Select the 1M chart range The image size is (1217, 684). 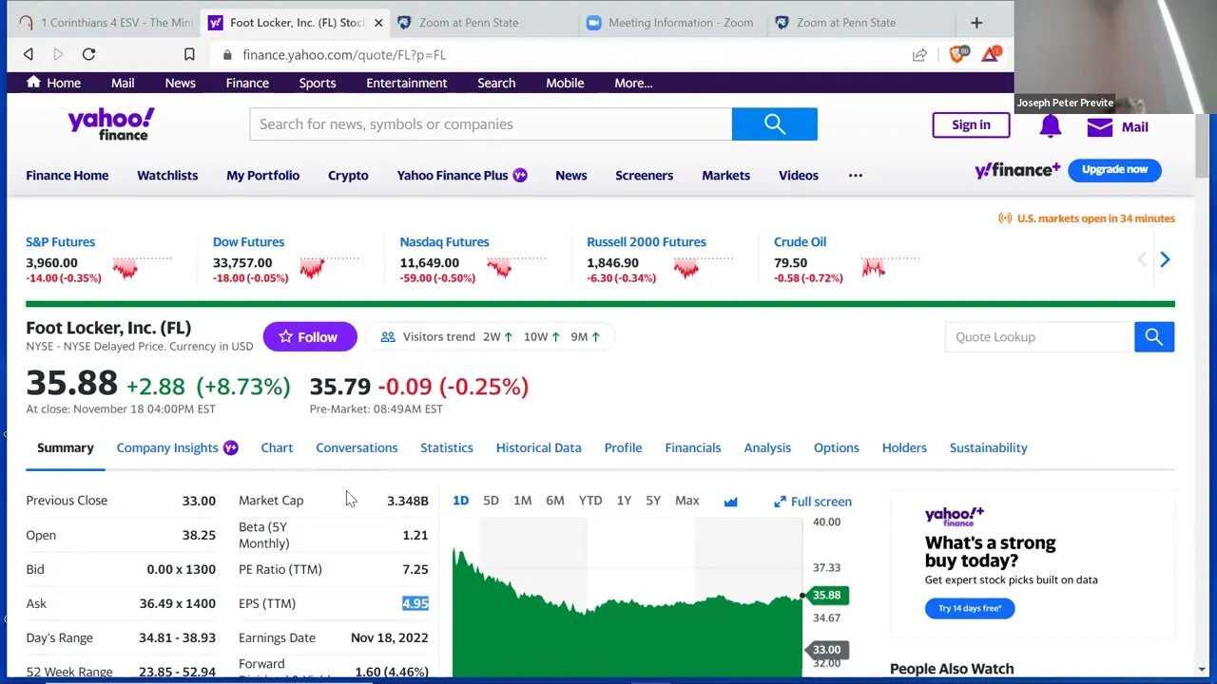pos(522,501)
